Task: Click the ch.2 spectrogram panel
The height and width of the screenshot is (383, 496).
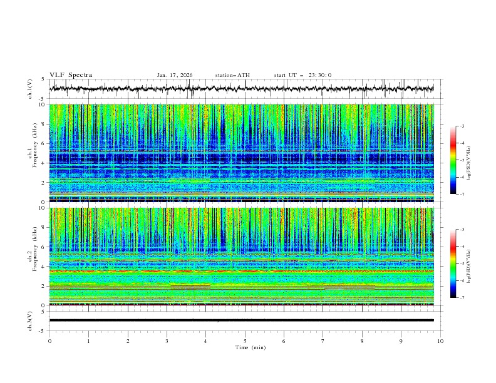Action: tap(242, 257)
